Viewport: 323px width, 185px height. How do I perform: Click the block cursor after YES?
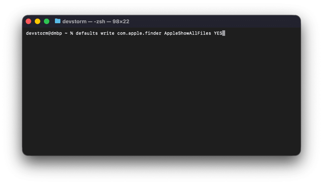pyautogui.click(x=224, y=33)
